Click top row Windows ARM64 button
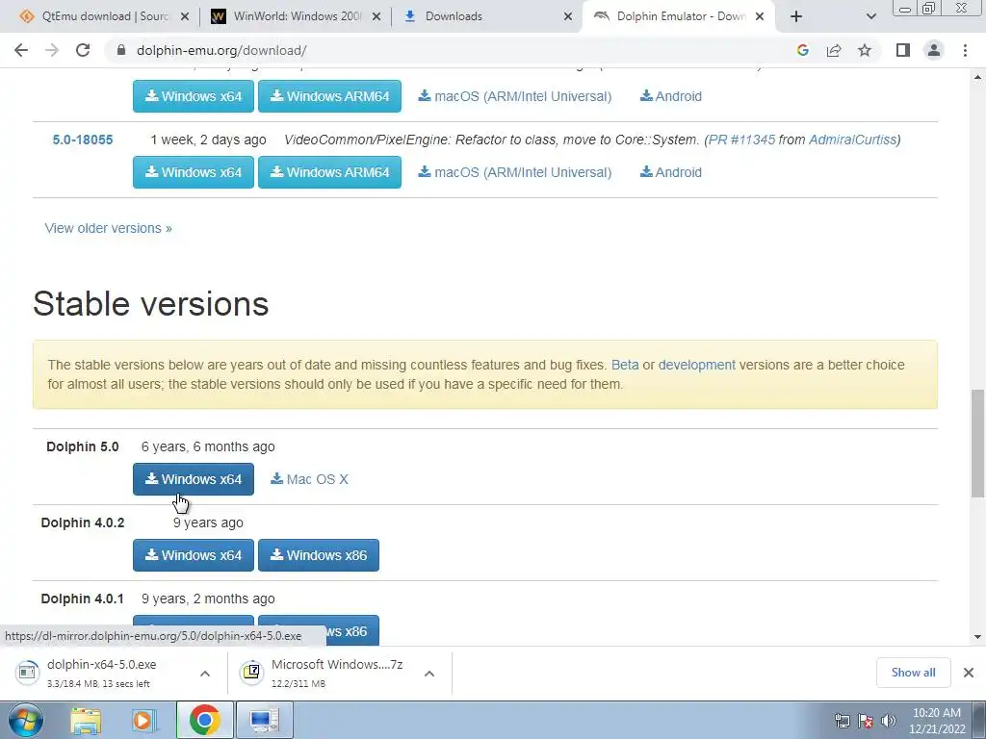The height and width of the screenshot is (739, 986). pyautogui.click(x=329, y=96)
